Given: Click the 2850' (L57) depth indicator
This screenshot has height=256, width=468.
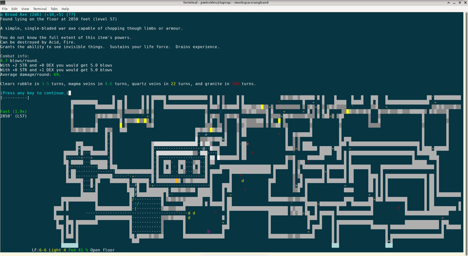Looking at the screenshot, I should point(14,115).
